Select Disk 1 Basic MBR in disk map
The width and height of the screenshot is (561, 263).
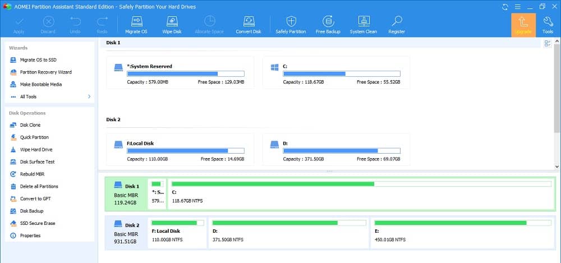point(126,193)
